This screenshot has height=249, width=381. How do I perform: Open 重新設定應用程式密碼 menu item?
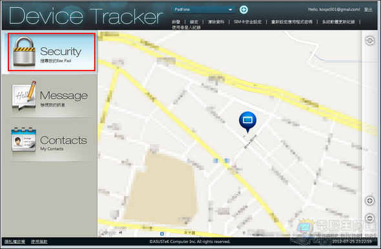pos(292,22)
